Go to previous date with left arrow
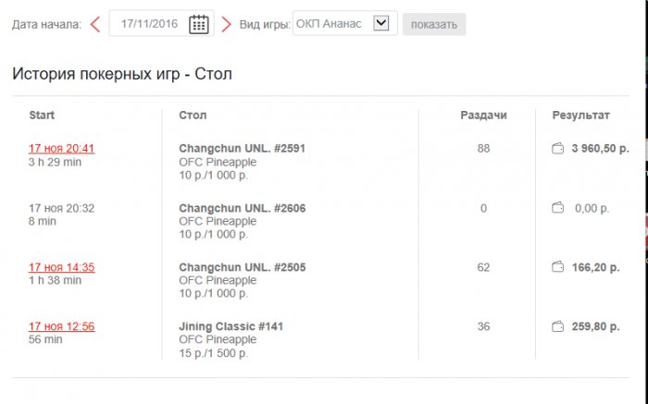The height and width of the screenshot is (404, 648). [x=94, y=24]
